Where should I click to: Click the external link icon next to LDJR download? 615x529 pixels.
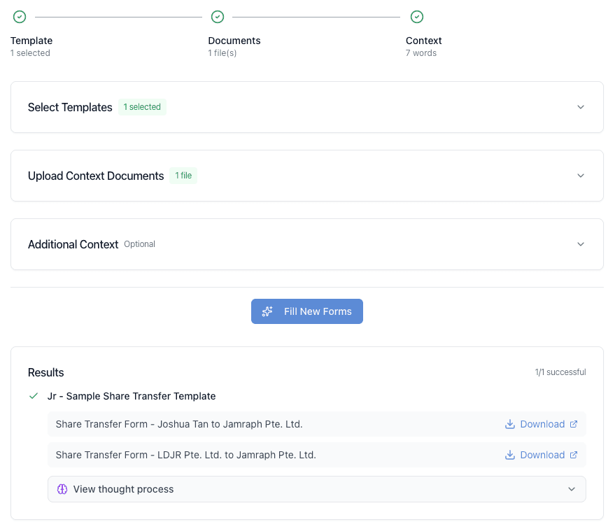(x=573, y=455)
